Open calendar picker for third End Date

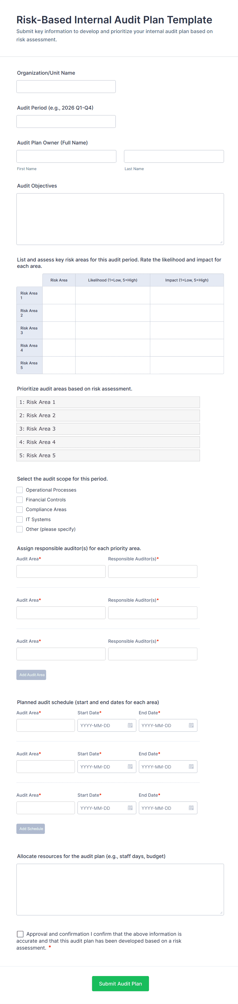[191, 808]
